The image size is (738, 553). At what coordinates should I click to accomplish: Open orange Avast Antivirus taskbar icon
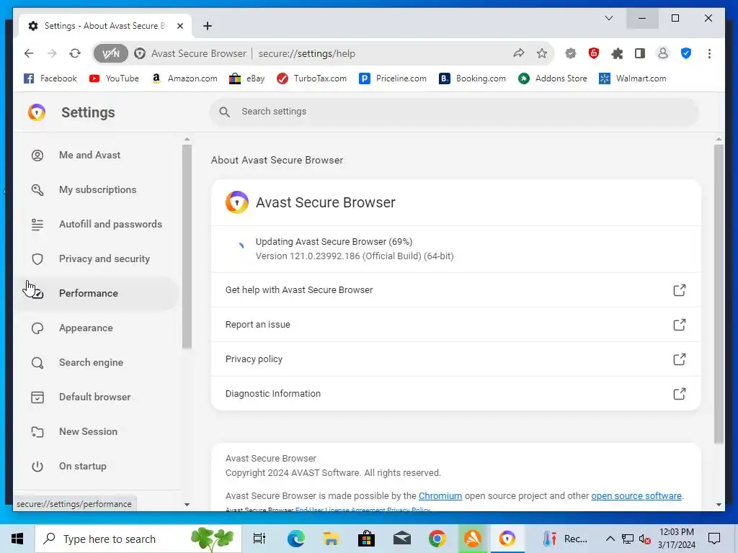click(x=472, y=539)
